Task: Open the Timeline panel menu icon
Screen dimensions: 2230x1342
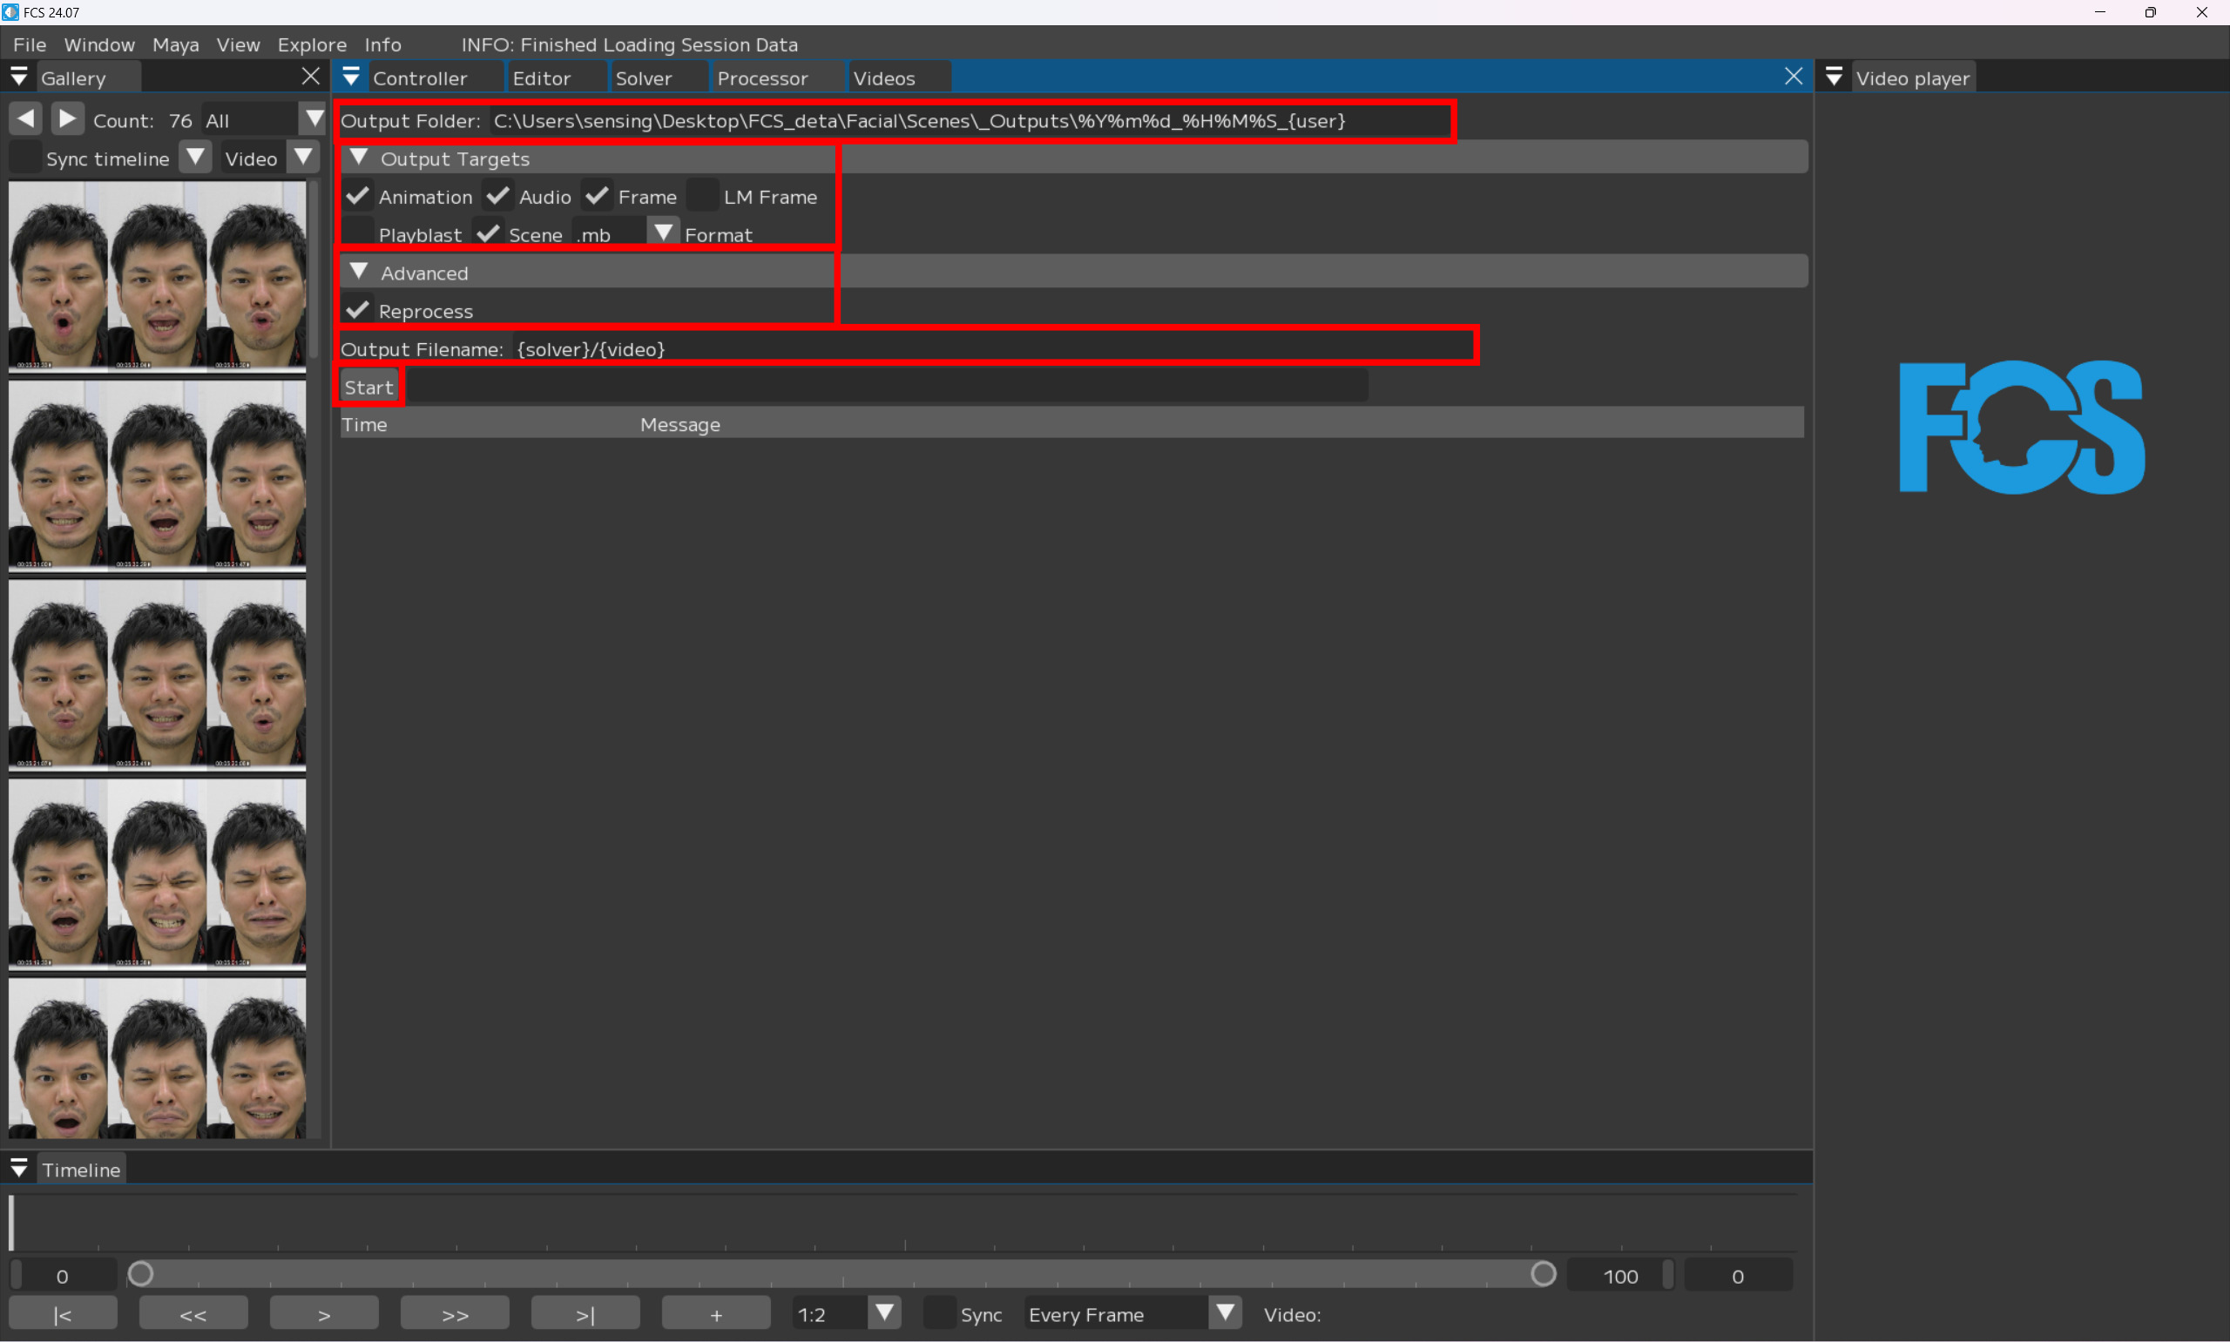Action: (19, 1169)
